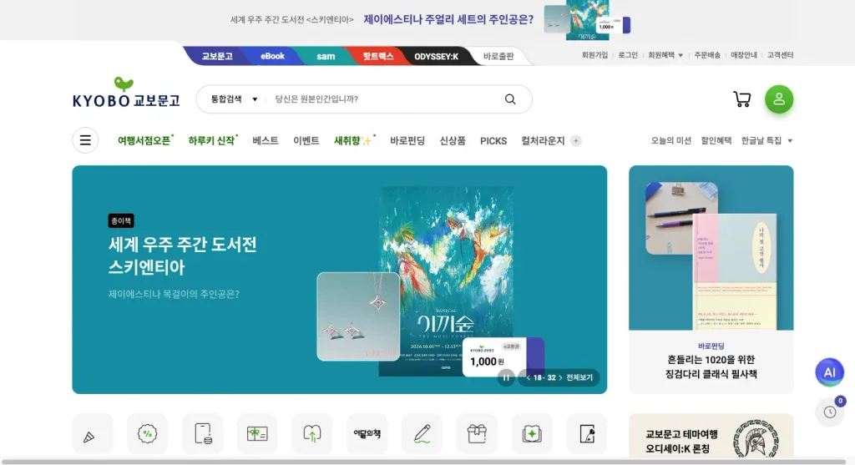This screenshot has height=465, width=855.
Task: Open the pencil writing shortcut icon
Action: tap(422, 434)
